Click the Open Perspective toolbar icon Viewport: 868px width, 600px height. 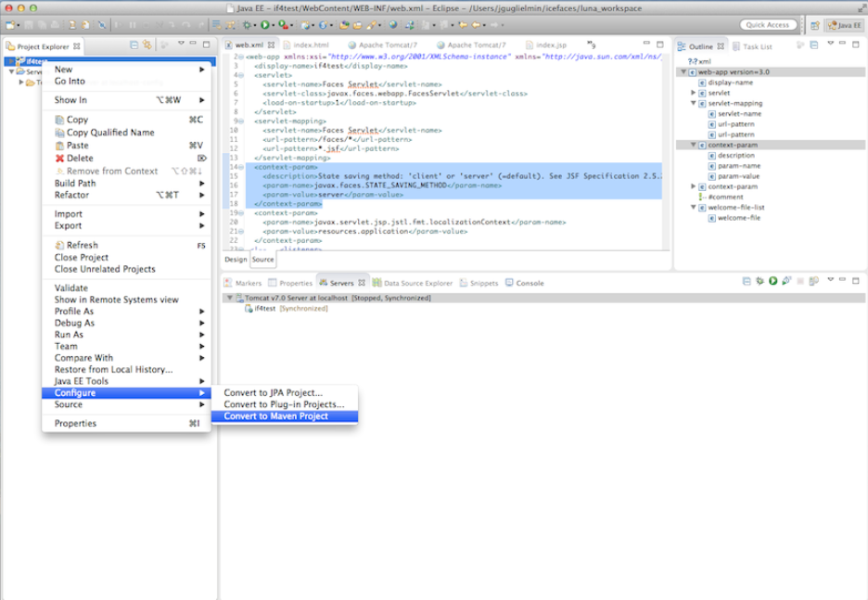point(815,25)
